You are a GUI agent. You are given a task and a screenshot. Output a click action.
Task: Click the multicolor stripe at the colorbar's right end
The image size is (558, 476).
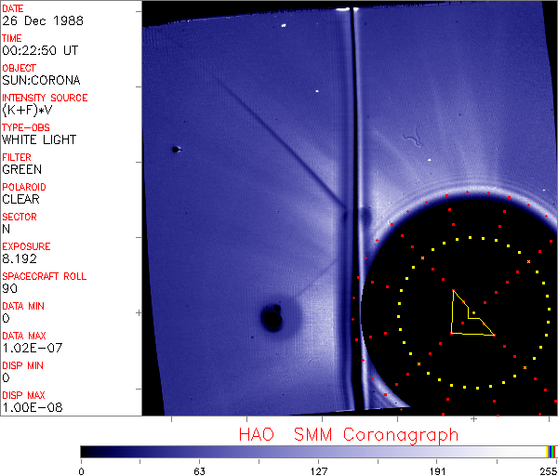[x=551, y=451]
